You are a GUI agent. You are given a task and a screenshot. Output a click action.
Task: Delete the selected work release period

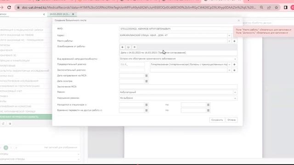(135, 47)
